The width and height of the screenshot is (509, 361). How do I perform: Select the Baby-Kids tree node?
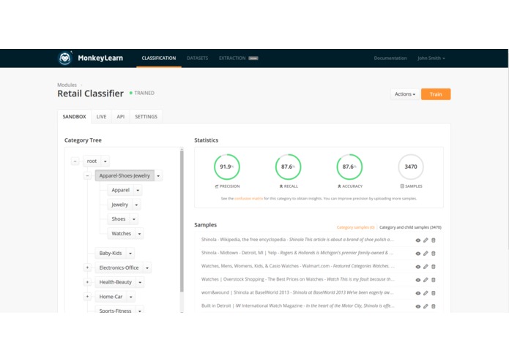click(x=111, y=253)
